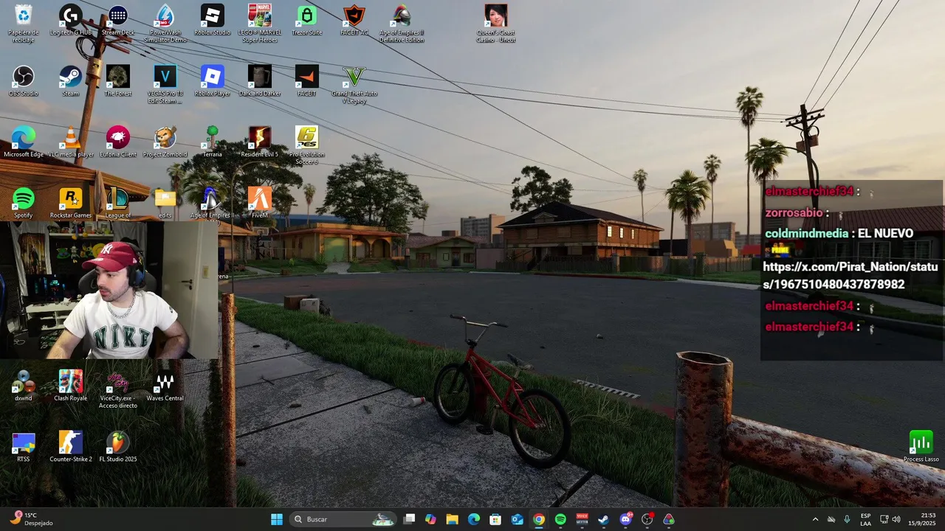Screen dimensions: 945x531
Task: Select the VEGAS Pro 18 Edit icon
Action: tap(165, 84)
